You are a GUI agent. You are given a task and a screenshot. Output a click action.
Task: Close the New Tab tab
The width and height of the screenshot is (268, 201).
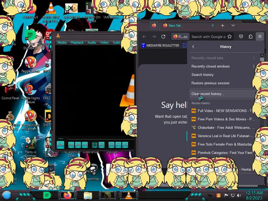(x=213, y=25)
